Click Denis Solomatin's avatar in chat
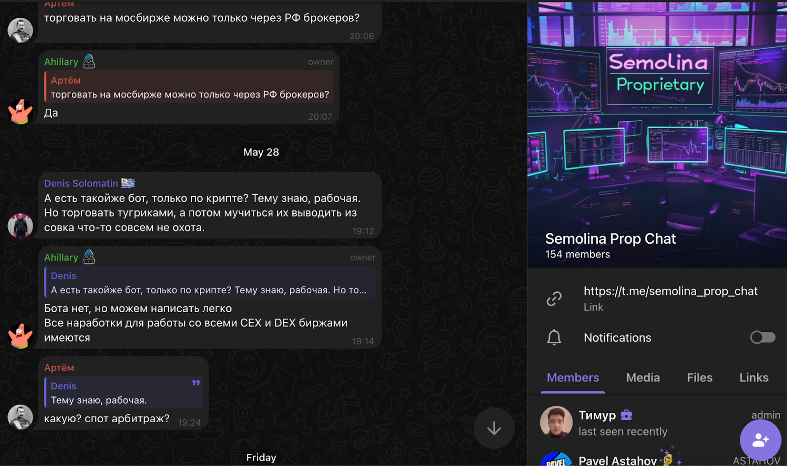Screen dimensions: 787x466 (x=20, y=226)
